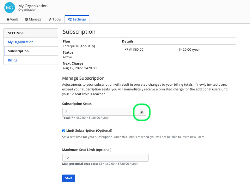Open Billing in the settings sidebar

tap(13, 60)
